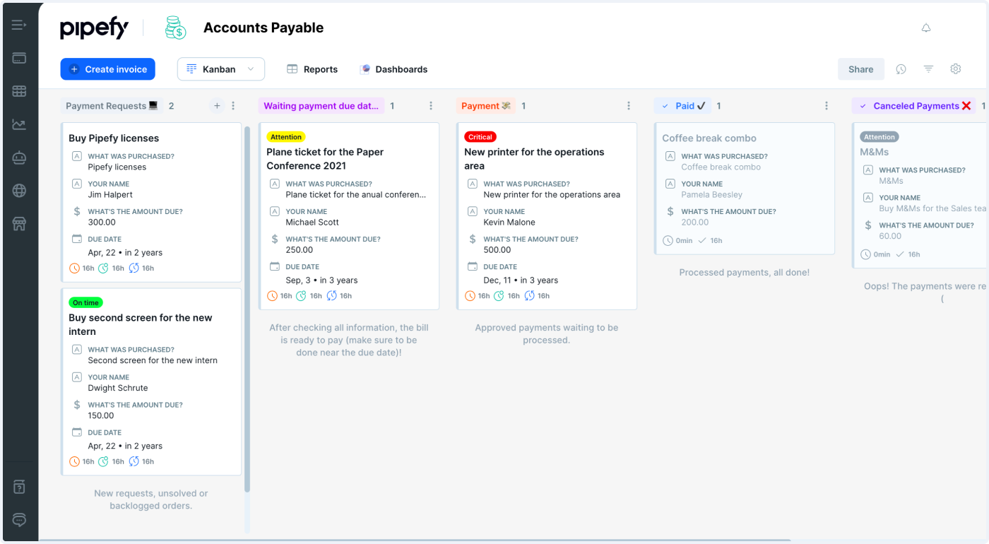
Task: Click the notification bell icon
Action: [x=926, y=28]
